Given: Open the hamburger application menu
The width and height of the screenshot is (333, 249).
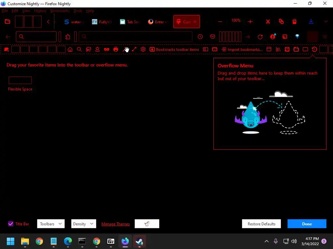Looking at the screenshot, I should click(x=325, y=37).
